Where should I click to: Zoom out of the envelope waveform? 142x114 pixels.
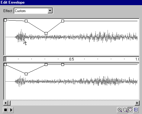[125, 110]
